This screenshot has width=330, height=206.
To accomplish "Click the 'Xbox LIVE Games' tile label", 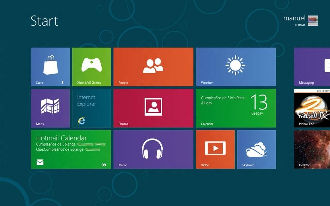I will [89, 83].
